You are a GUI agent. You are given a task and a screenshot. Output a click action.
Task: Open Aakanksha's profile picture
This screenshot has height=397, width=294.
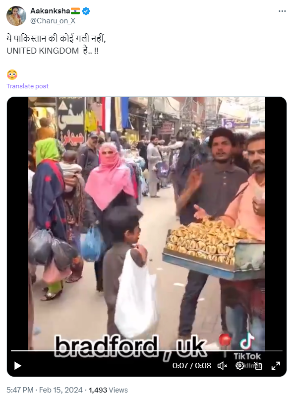pos(16,16)
